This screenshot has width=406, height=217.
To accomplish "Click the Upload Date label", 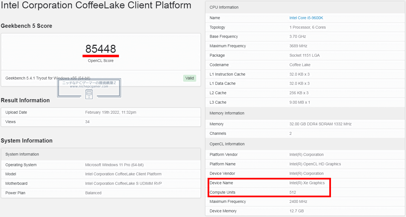I will click(x=16, y=112).
